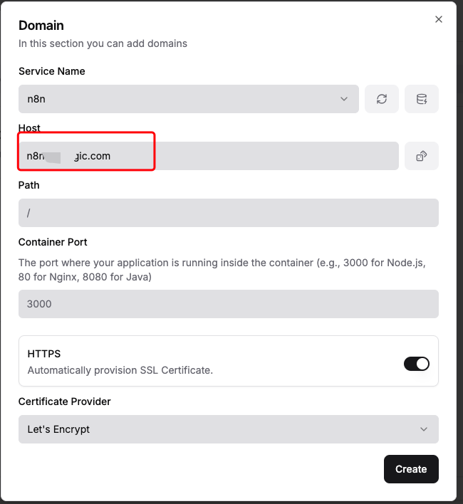Click the Host field label
The width and height of the screenshot is (463, 504).
coord(29,128)
